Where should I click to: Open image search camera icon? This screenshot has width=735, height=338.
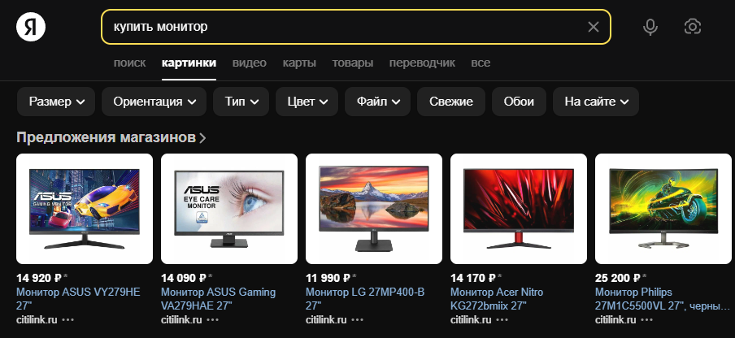pyautogui.click(x=693, y=27)
